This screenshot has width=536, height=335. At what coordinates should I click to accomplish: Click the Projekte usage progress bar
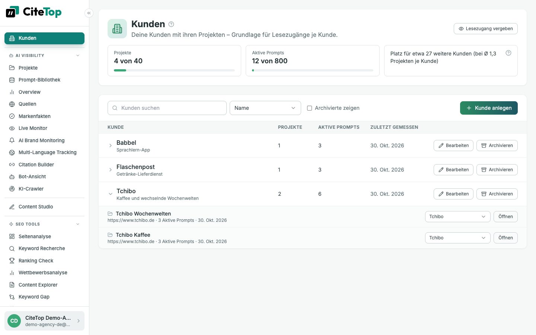pyautogui.click(x=174, y=70)
